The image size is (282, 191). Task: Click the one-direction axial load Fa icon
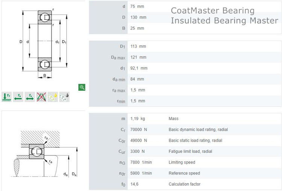point(18,97)
